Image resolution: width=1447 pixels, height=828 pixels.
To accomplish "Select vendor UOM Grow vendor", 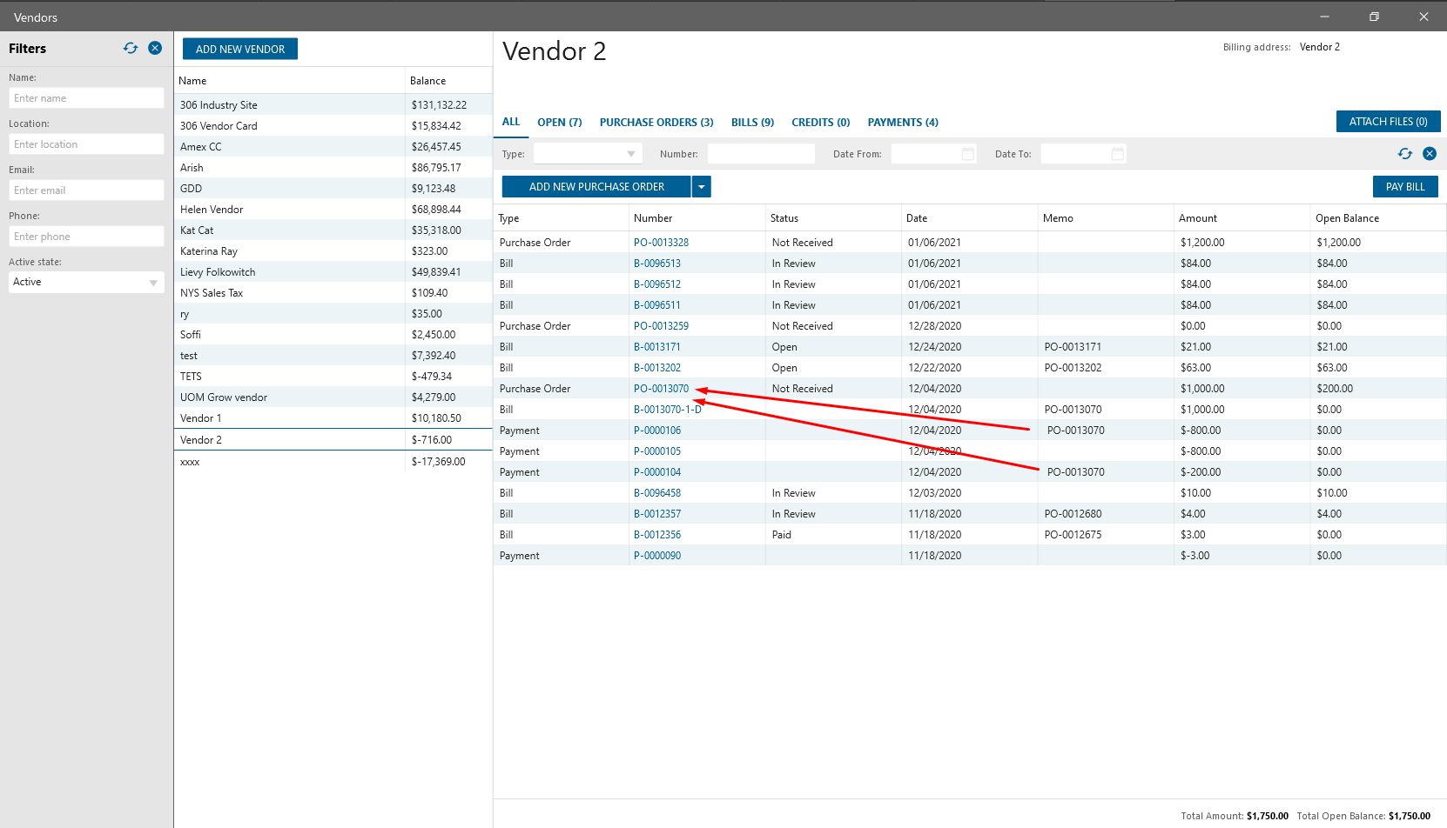I will point(333,397).
